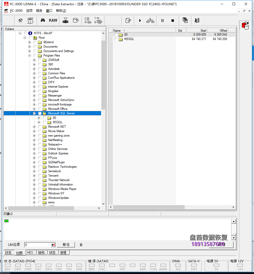Click the PC-3000 application logo icon

pos(6,4)
